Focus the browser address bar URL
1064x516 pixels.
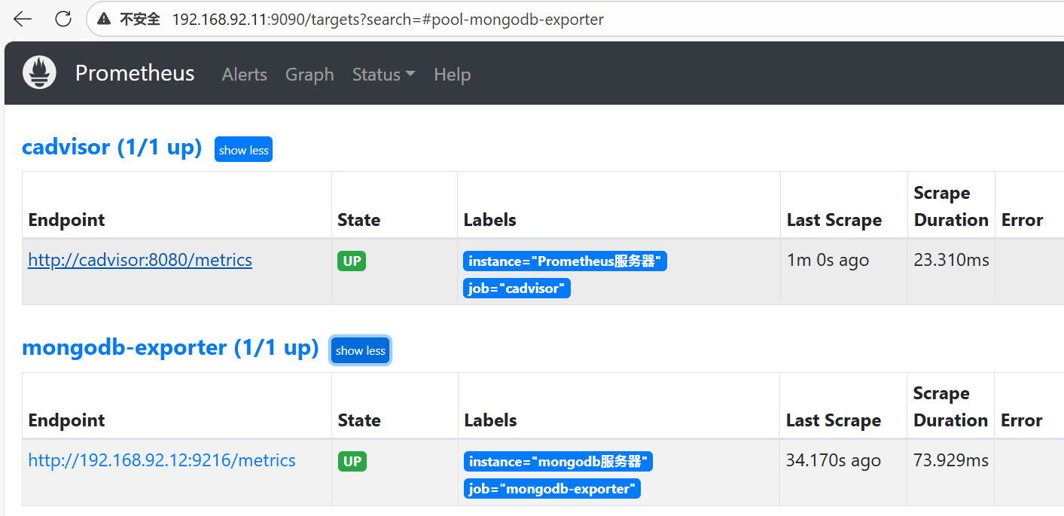coord(388,20)
